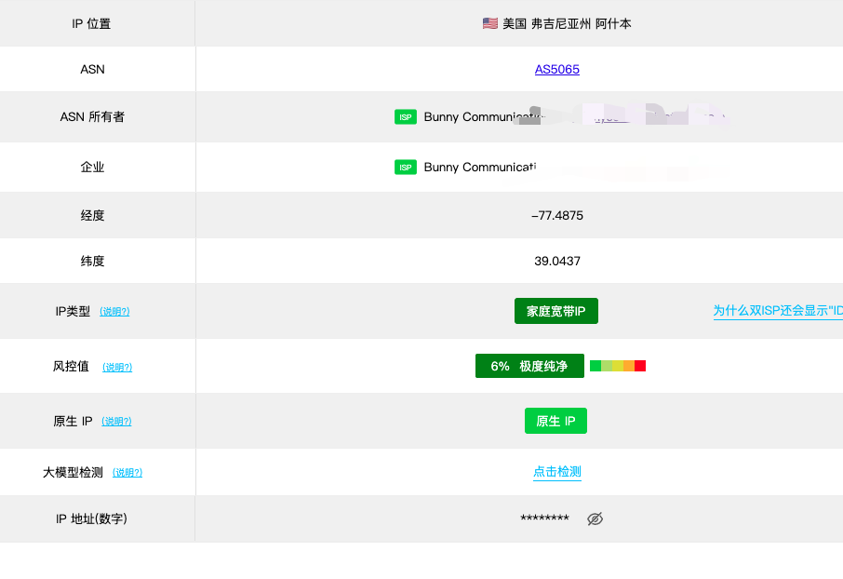843x579 pixels.
Task: Open the 说明 link beside 大模型检测
Action: pyautogui.click(x=127, y=473)
